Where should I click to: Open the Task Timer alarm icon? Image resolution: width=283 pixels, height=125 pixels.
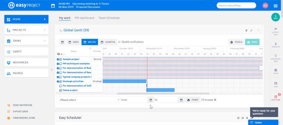[x=276, y=98]
